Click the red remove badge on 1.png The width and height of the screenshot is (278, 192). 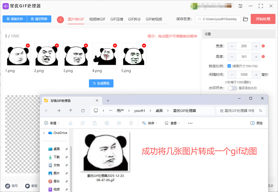28,45
